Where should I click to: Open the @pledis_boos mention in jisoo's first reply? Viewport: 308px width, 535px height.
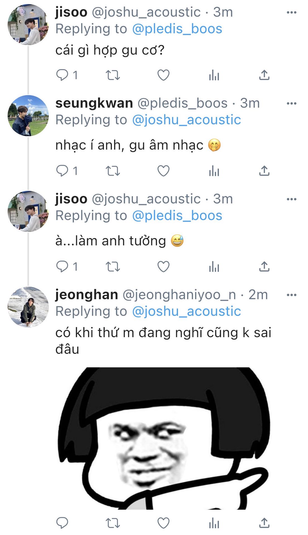click(177, 29)
